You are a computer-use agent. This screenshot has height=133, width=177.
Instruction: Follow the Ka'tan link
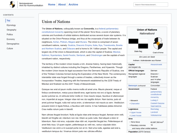pos(56,42)
